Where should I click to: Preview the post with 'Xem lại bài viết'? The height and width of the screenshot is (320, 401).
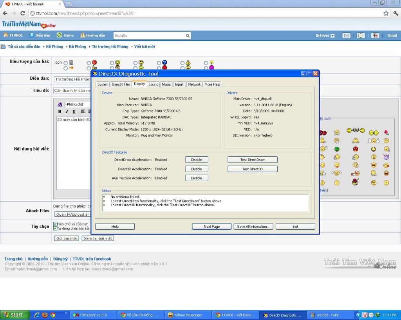click(x=98, y=238)
